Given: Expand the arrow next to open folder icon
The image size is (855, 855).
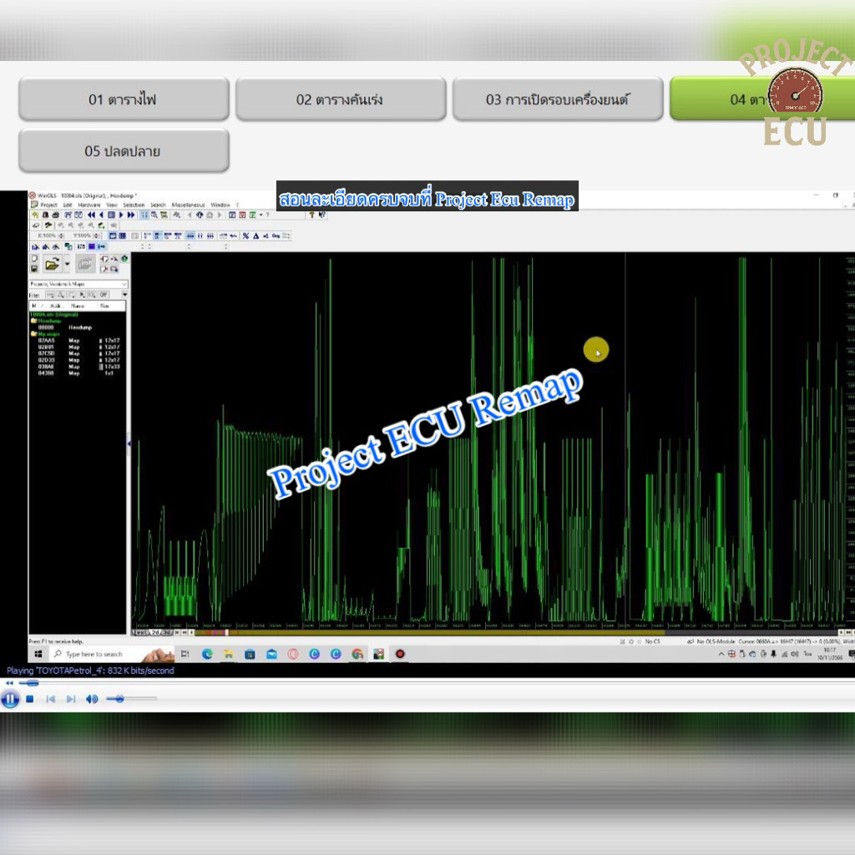Looking at the screenshot, I should click(68, 264).
